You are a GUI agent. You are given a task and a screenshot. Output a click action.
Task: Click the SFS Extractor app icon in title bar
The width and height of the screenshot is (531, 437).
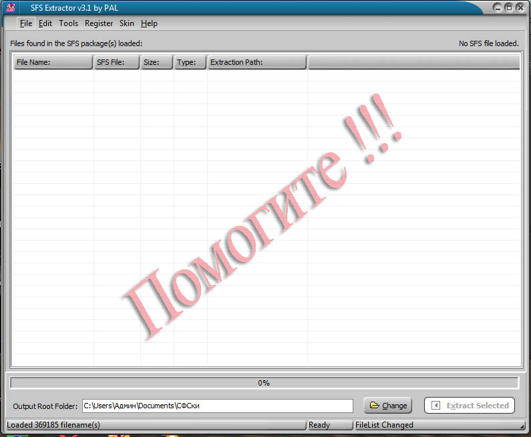11,7
